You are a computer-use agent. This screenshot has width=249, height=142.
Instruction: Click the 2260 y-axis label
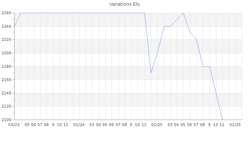(7, 13)
